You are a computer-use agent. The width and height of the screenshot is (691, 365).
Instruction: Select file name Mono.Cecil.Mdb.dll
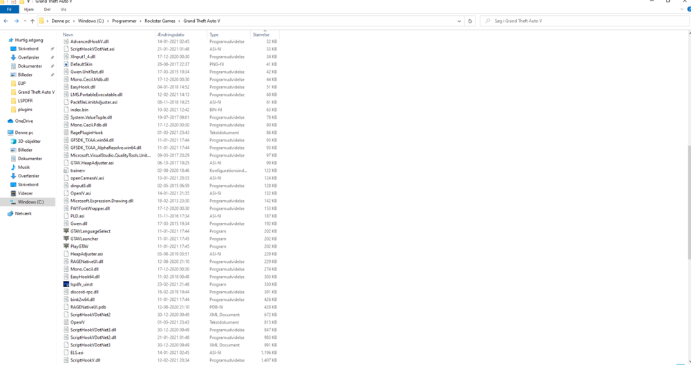(89, 79)
